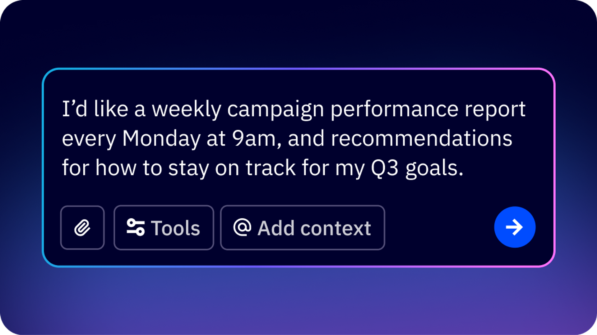Select the Add context text label
Image resolution: width=597 pixels, height=335 pixels.
(x=314, y=228)
